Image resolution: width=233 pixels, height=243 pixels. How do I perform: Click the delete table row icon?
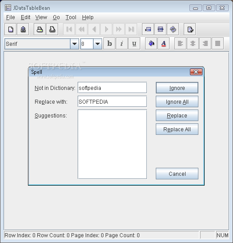coord(161,29)
